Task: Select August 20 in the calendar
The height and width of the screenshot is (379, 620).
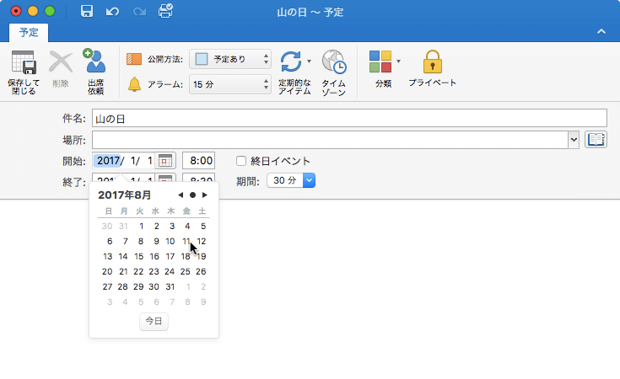Action: click(107, 271)
